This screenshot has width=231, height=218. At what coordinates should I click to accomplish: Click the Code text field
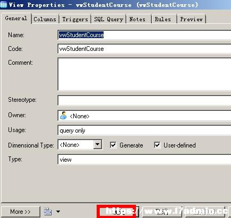pyautogui.click(x=144, y=49)
